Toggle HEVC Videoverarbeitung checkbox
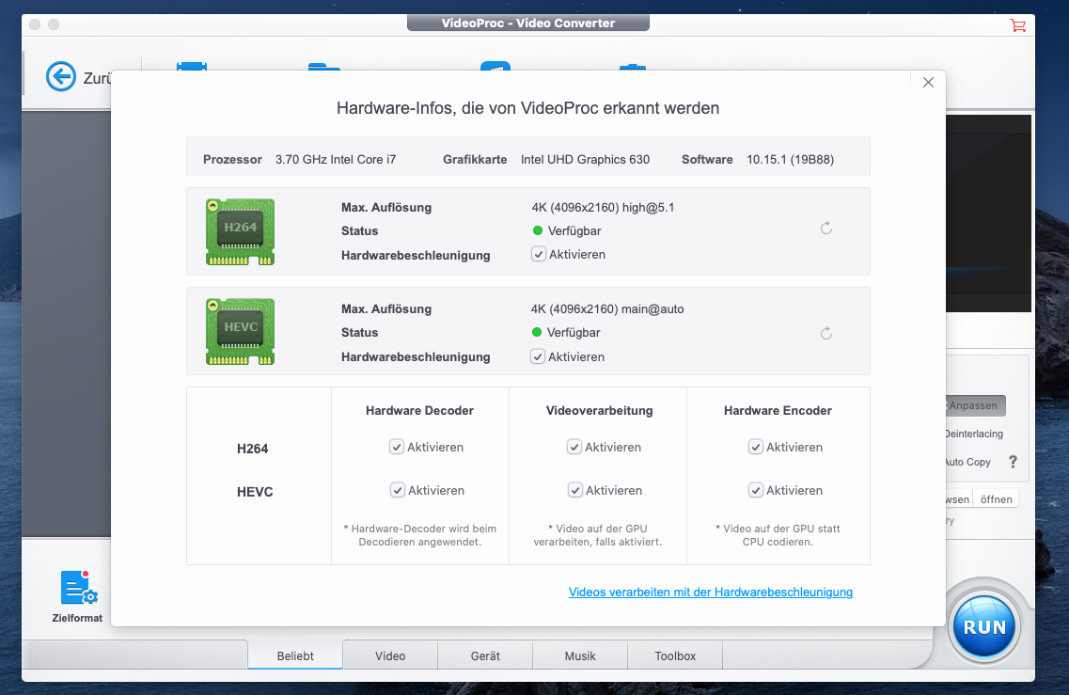 point(575,490)
